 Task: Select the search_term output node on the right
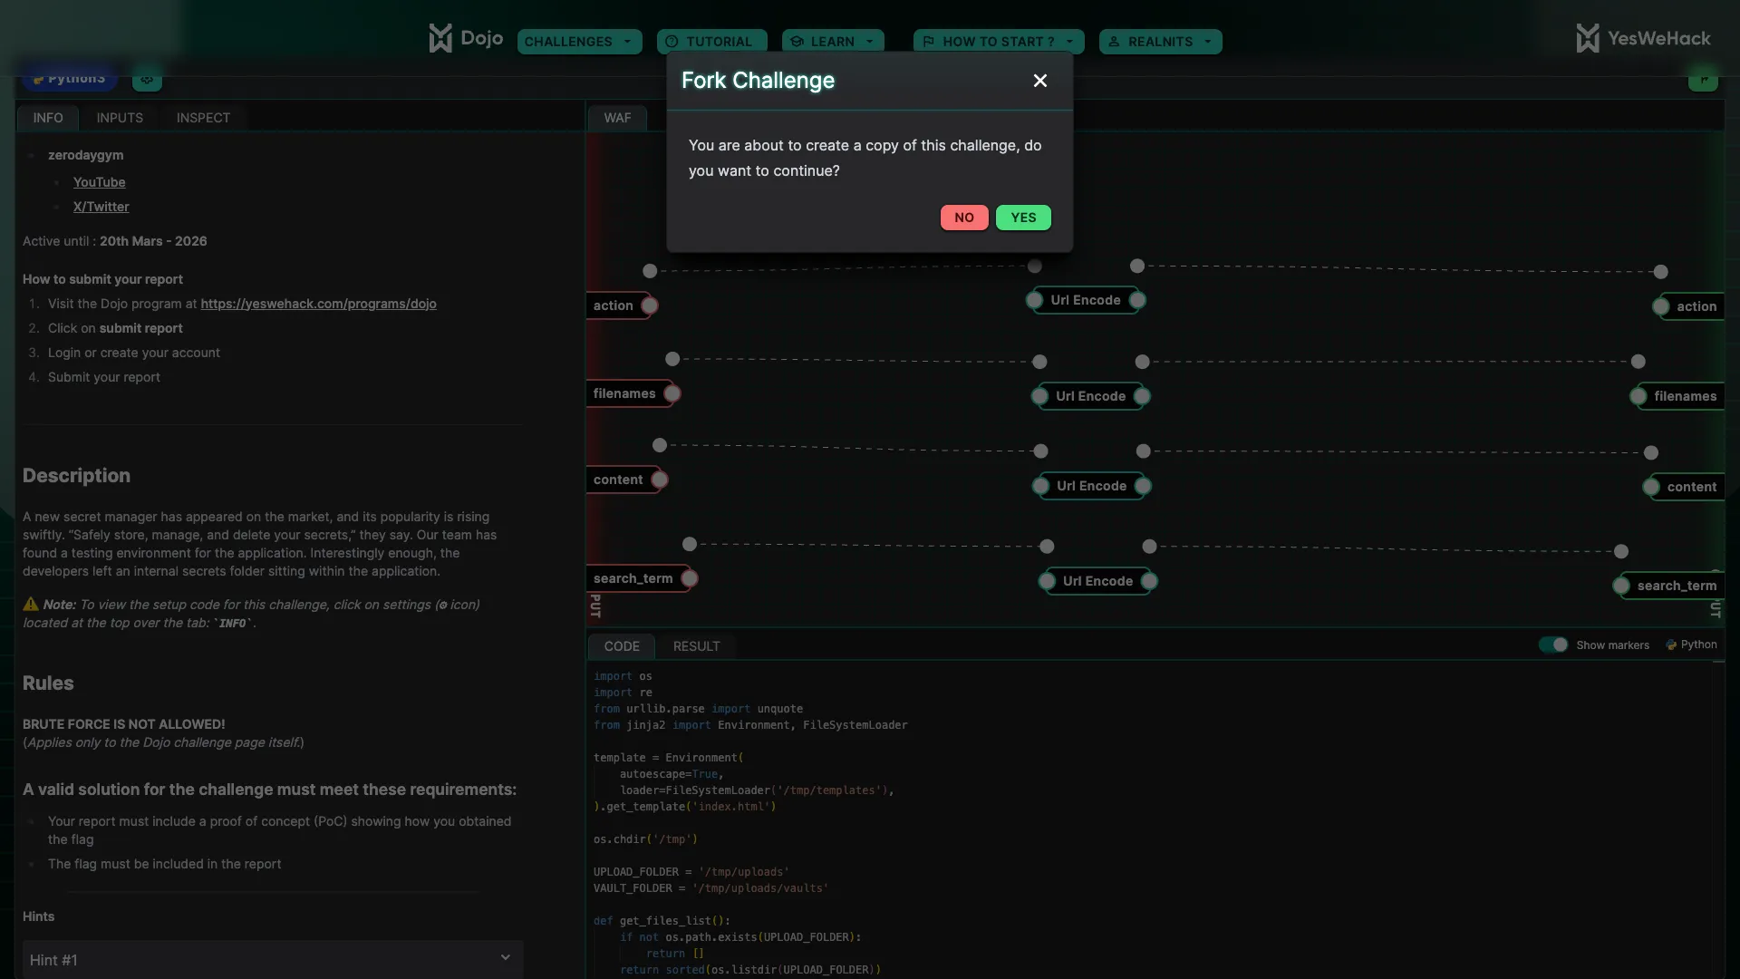[x=1673, y=586]
